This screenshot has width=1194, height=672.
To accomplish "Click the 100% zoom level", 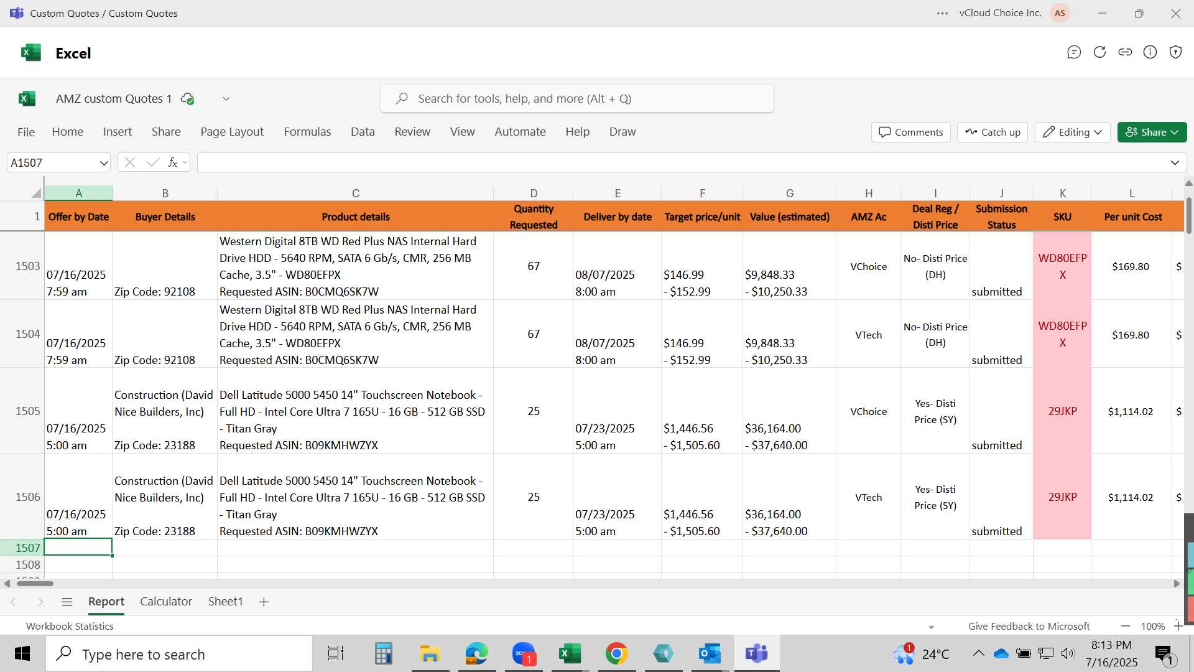I will click(1152, 627).
